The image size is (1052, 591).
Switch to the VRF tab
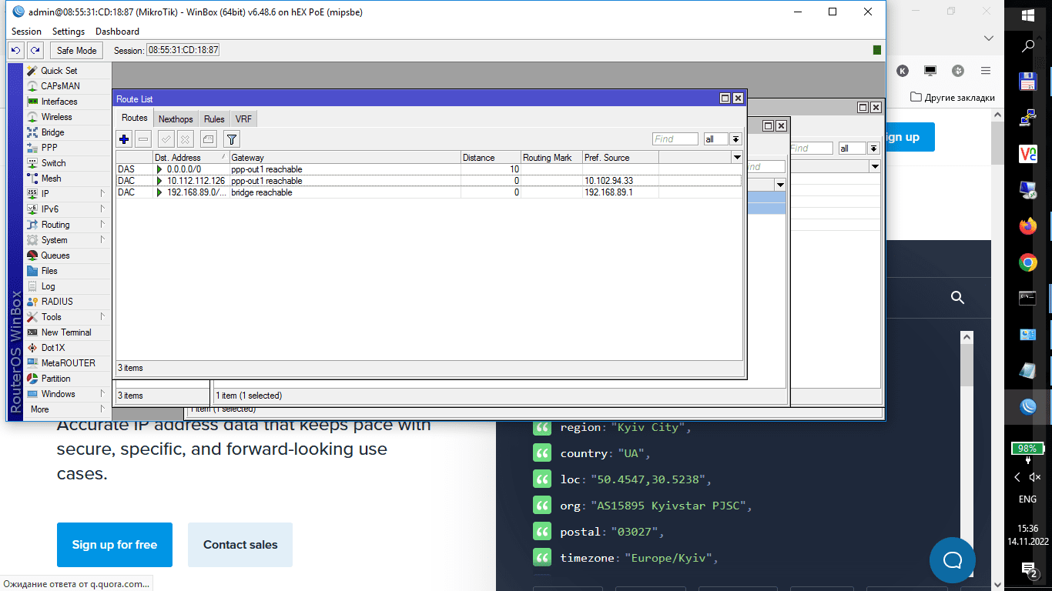pyautogui.click(x=243, y=119)
